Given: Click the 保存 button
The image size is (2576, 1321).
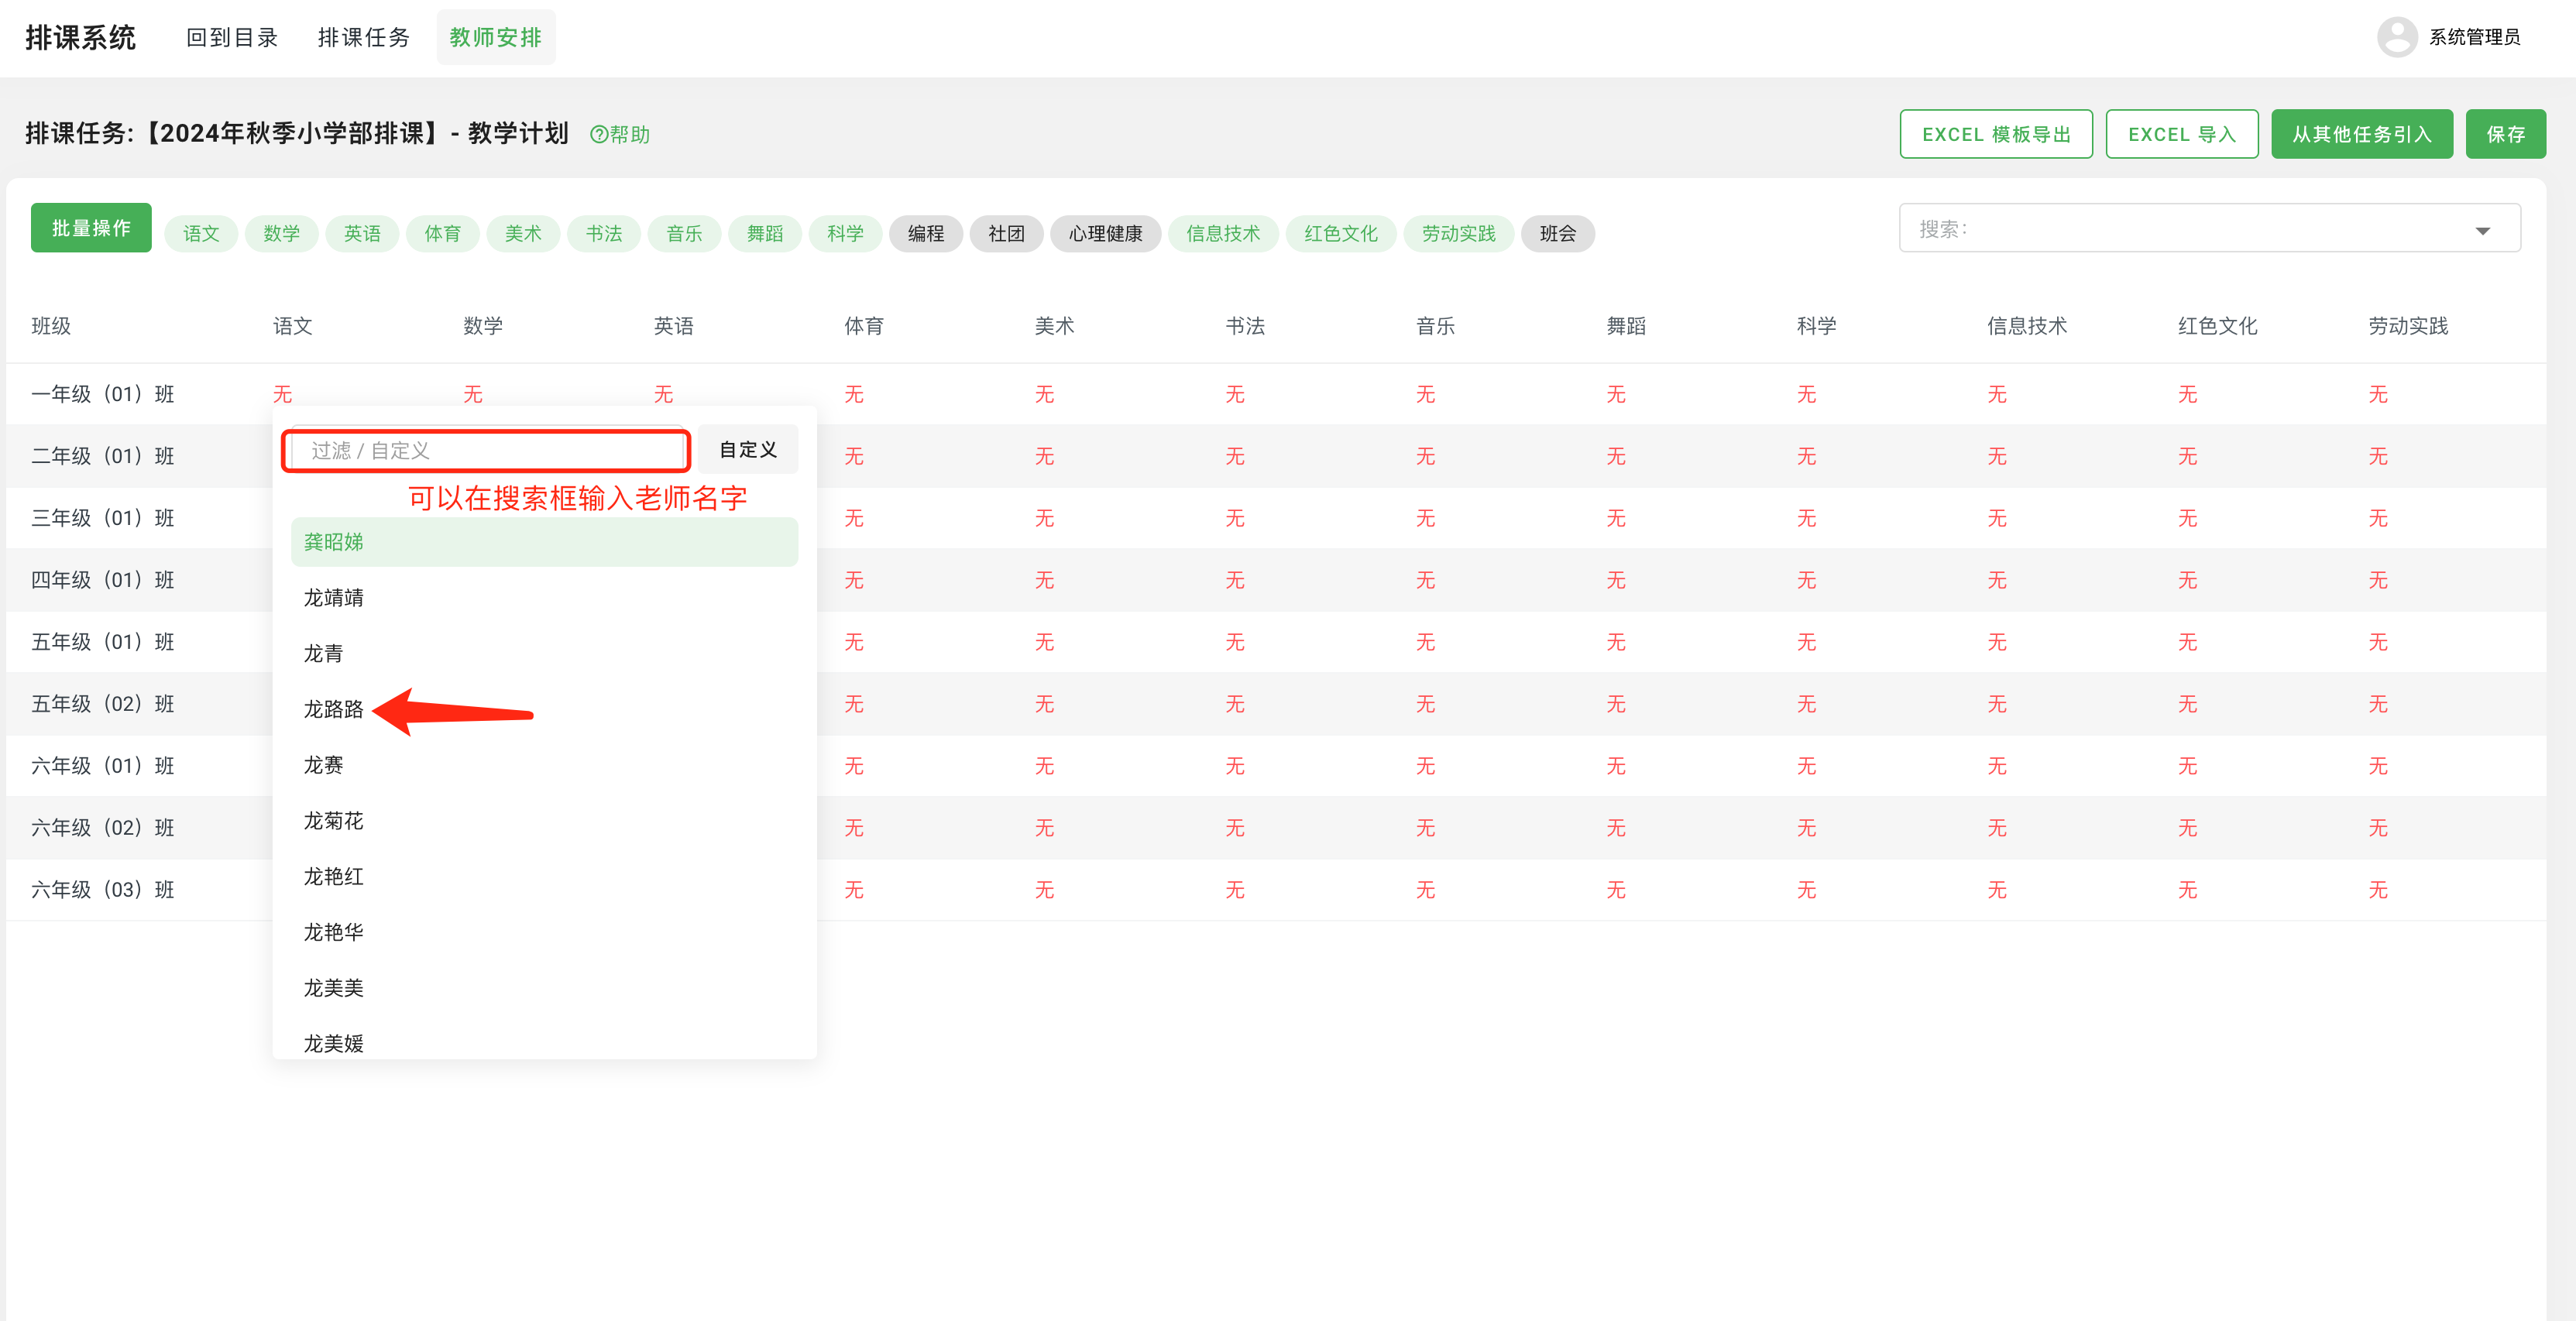Looking at the screenshot, I should pyautogui.click(x=2506, y=133).
